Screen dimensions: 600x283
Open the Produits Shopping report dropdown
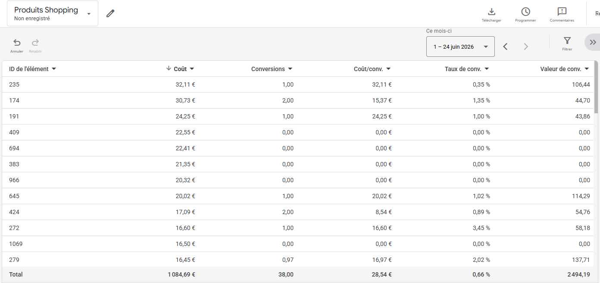coord(52,13)
